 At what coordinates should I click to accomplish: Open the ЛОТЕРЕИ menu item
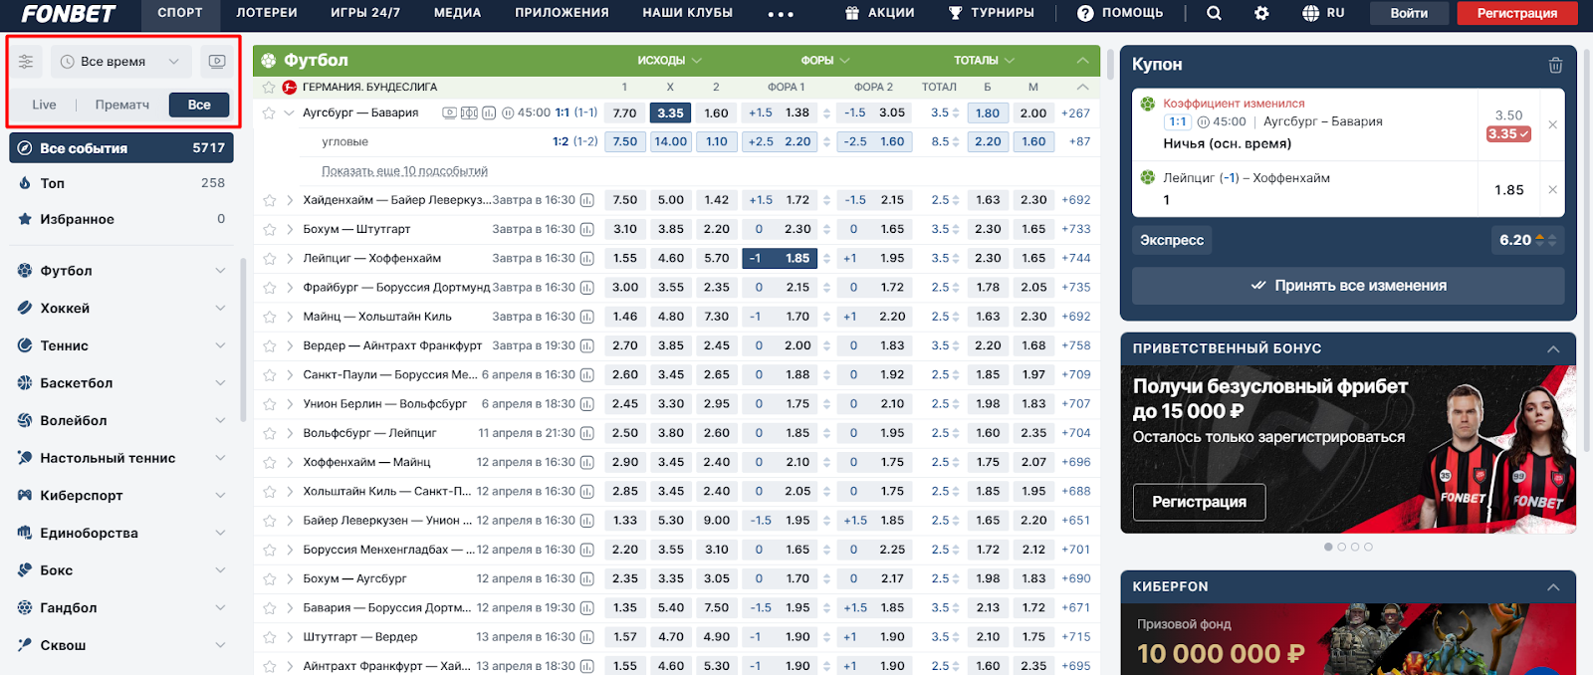click(x=266, y=13)
